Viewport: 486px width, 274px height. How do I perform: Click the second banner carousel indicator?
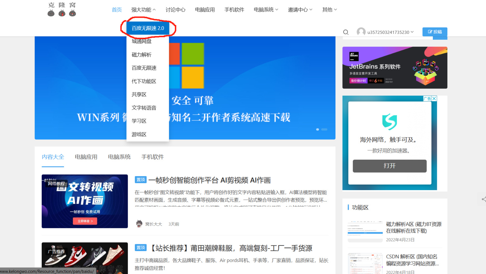click(x=324, y=129)
